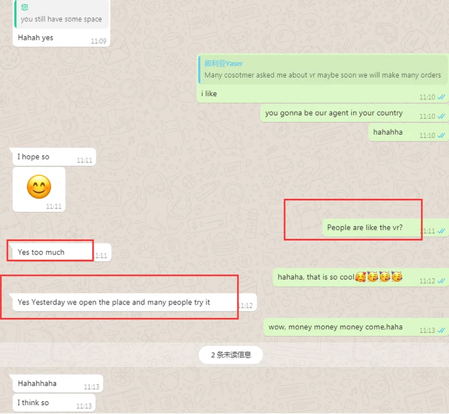Click the 11:13 timestamp on 'I think so'

[x=84, y=406]
